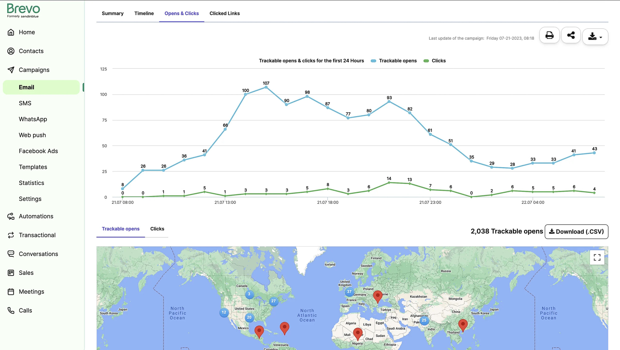Select the Timeline campaign tab
This screenshot has height=350, width=620.
point(144,13)
